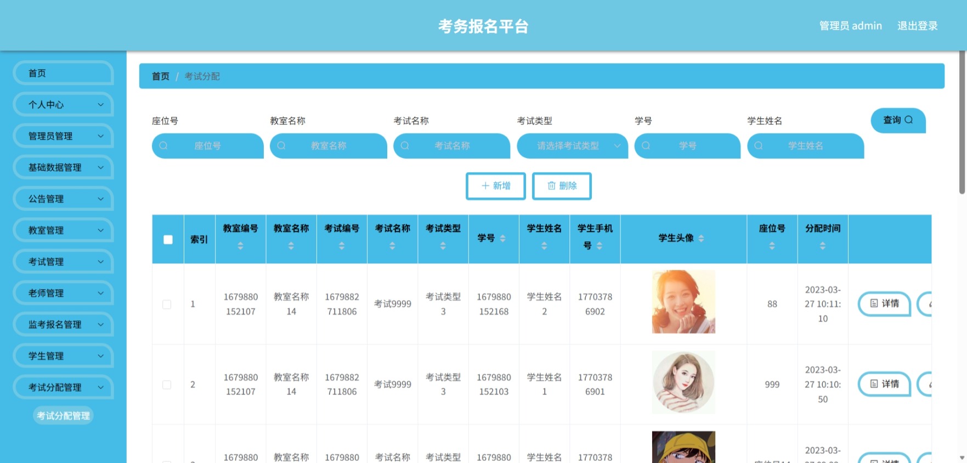Sort table by 学号 column arrows
Screen dimensions: 967x463
502,239
